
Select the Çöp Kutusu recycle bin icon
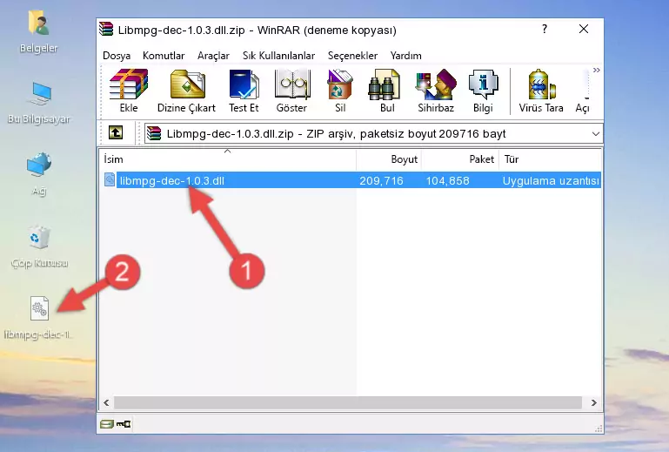[x=39, y=246]
